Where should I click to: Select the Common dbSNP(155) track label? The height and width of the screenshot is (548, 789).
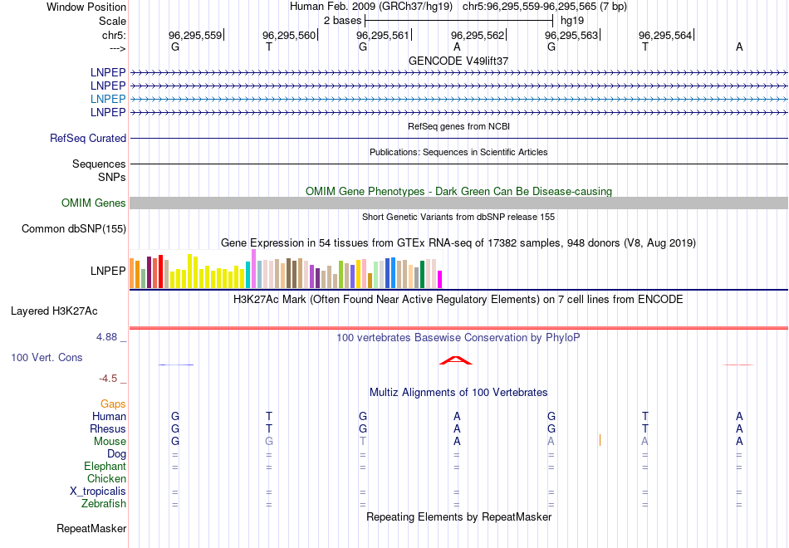coord(74,229)
